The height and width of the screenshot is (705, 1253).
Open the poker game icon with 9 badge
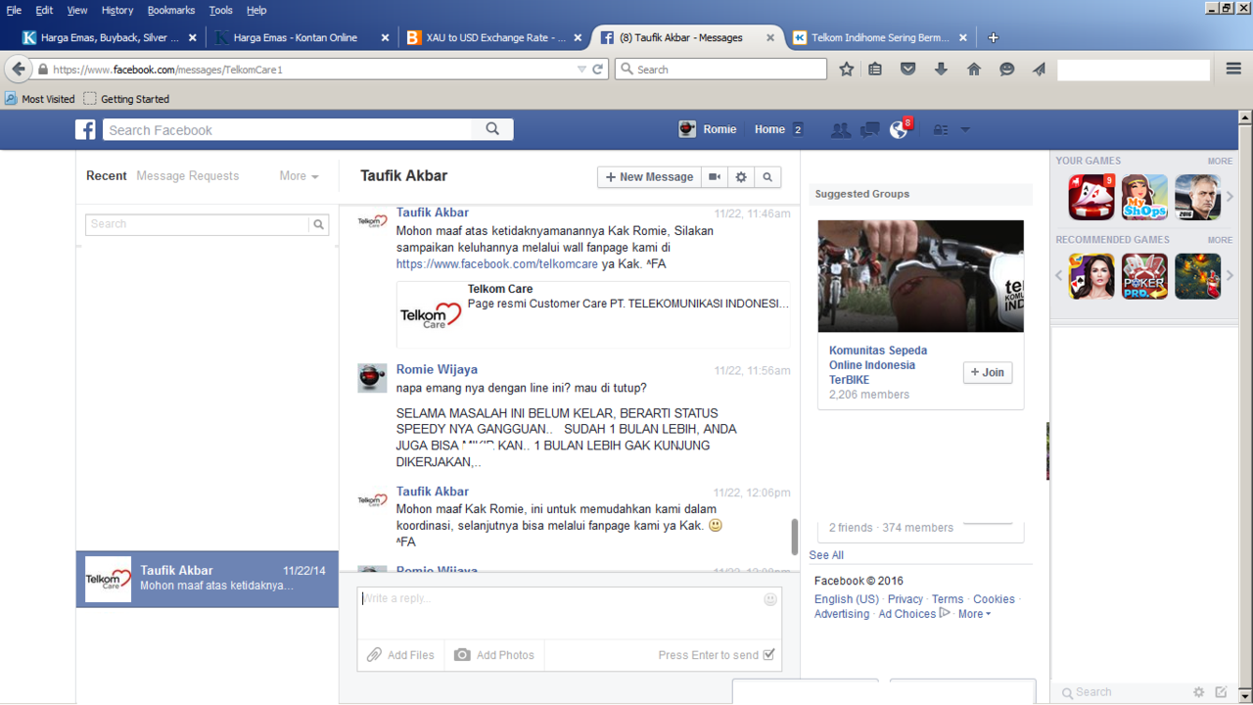(x=1091, y=197)
